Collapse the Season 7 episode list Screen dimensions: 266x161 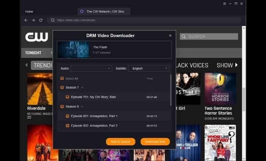82,87
